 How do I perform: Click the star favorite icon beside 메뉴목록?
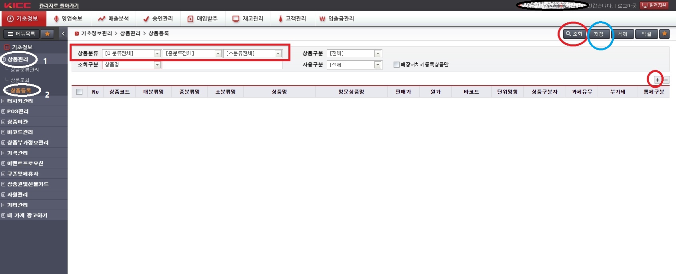[47, 34]
